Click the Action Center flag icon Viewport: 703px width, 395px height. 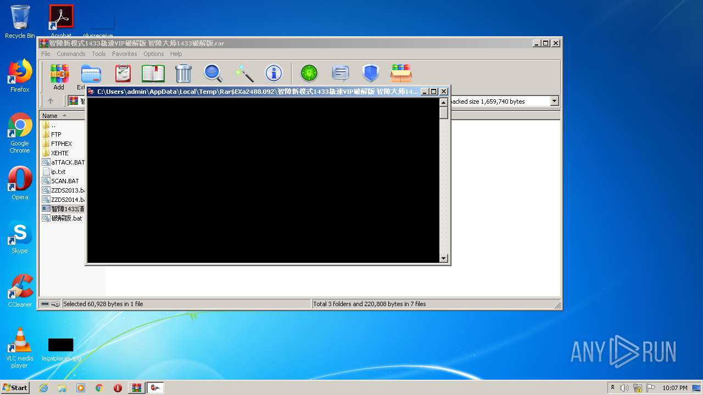click(x=651, y=388)
